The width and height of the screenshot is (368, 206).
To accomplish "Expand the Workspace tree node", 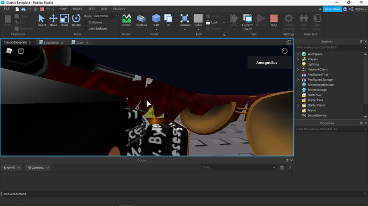I will [298, 54].
